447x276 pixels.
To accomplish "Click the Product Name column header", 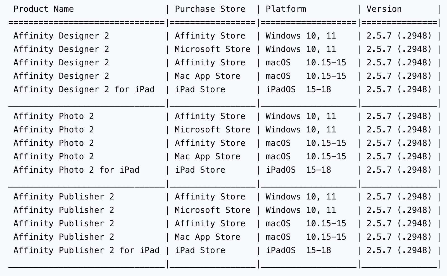I will pos(44,9).
